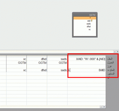Click GGTbl table cell under xc column

coord(16,63)
